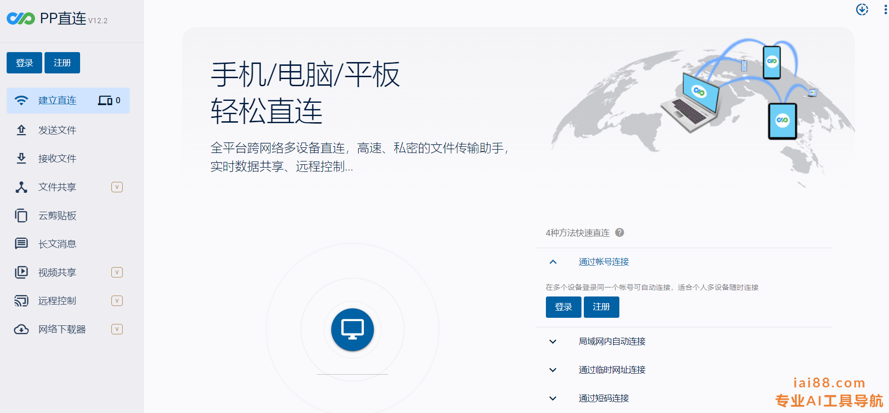Image resolution: width=889 pixels, height=413 pixels.
Task: Click the share icon for 文件共享
Action: [21, 187]
